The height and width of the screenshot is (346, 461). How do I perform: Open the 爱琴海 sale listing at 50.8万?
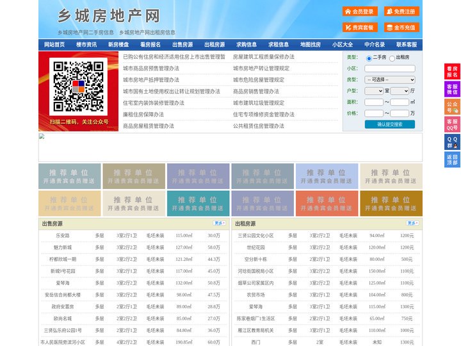point(63,283)
